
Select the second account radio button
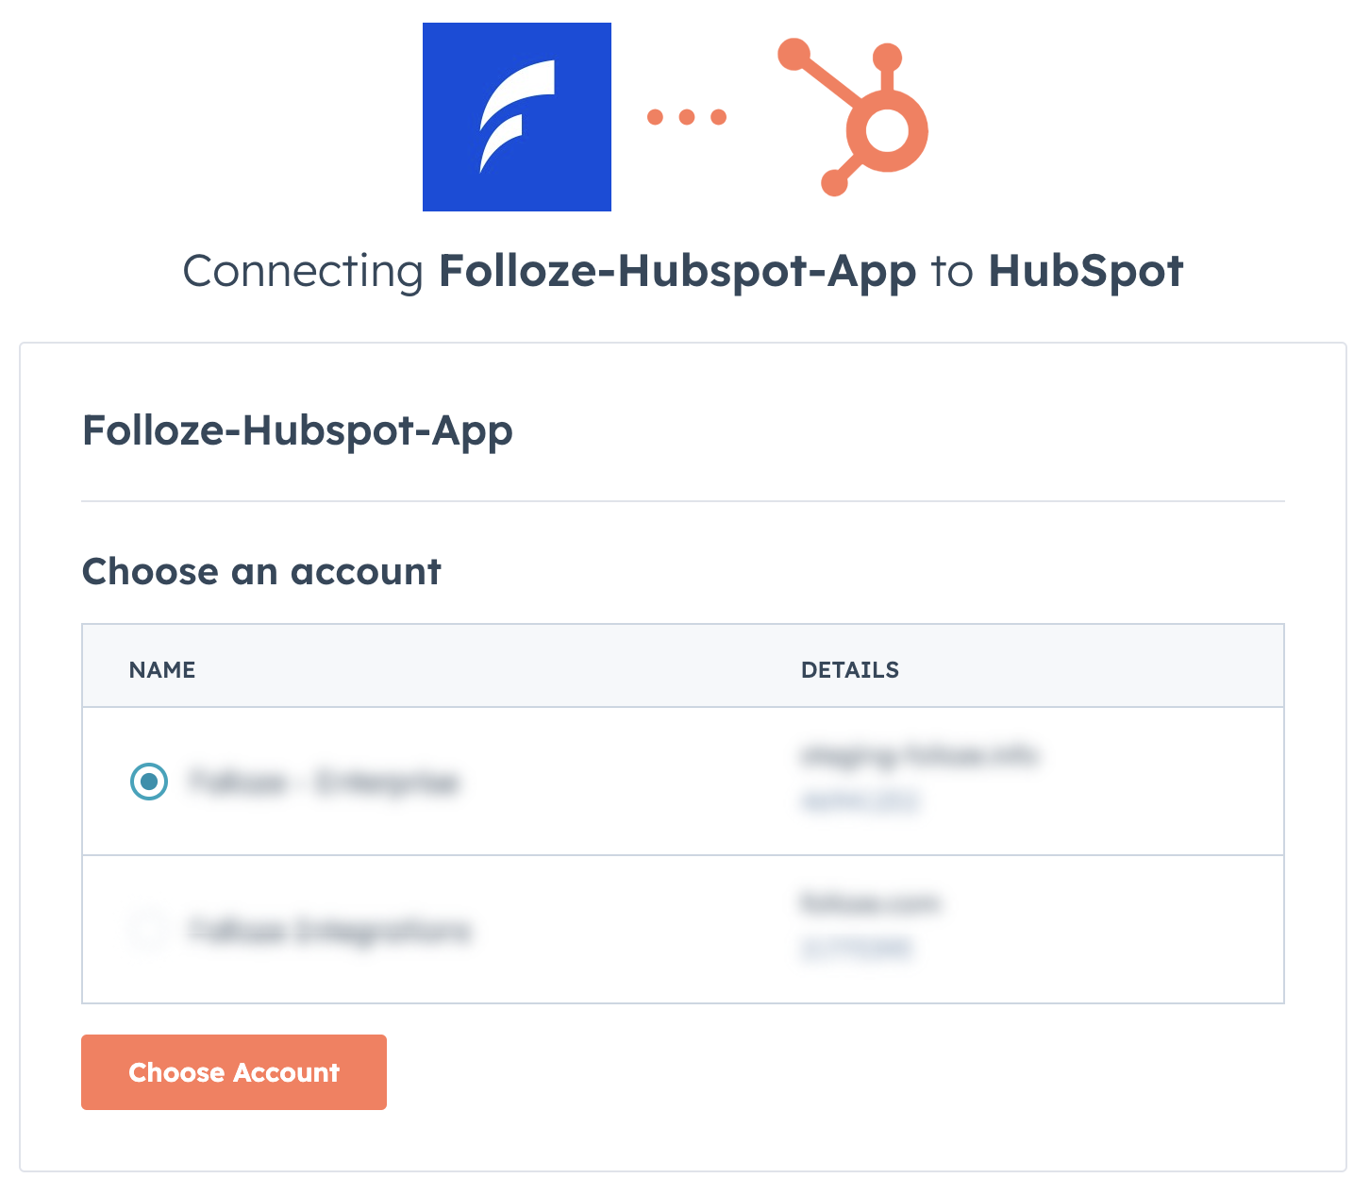click(x=149, y=930)
